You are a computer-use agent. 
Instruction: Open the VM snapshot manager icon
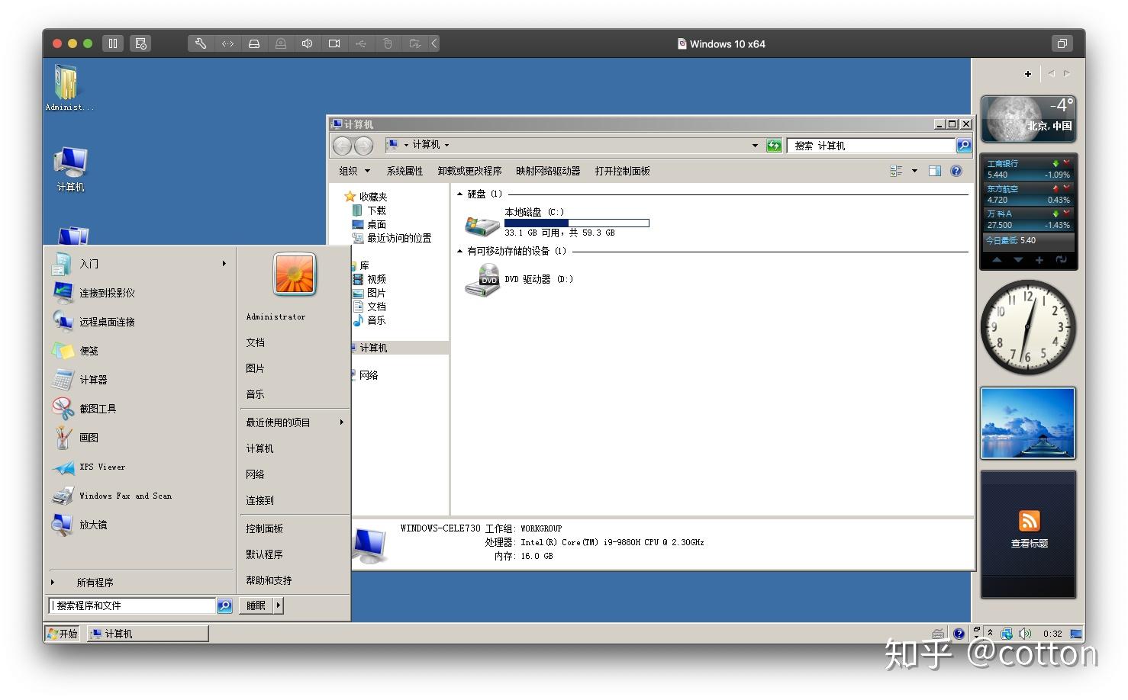[140, 43]
